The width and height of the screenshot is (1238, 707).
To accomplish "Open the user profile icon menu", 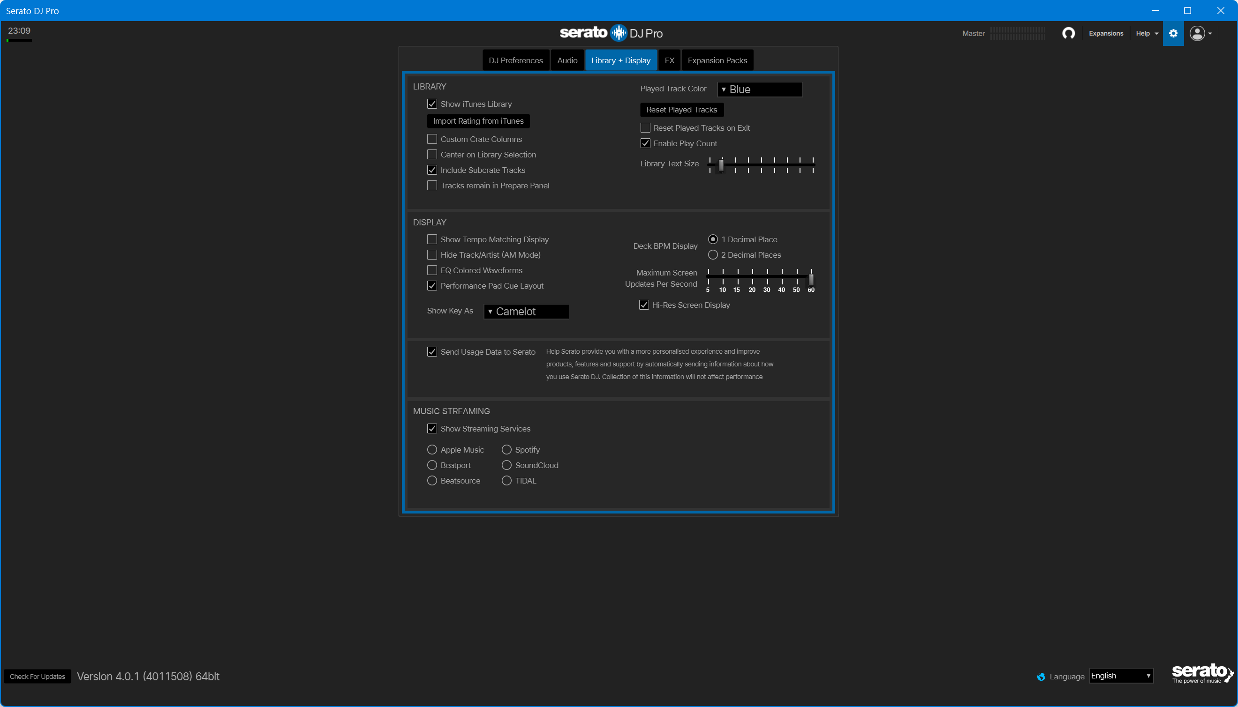I will click(x=1200, y=33).
